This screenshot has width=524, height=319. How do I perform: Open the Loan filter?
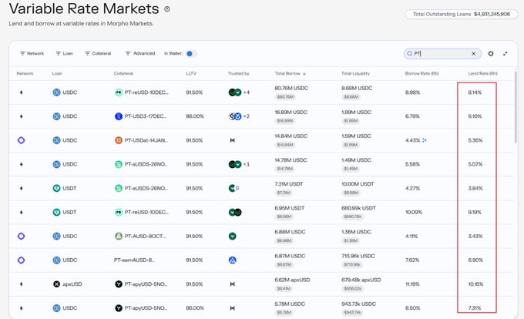click(65, 53)
